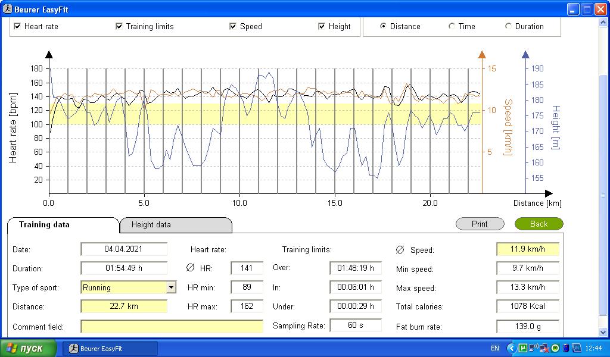The height and width of the screenshot is (357, 610).
Task: Click the Speed [km/h] axis label
Action: [x=508, y=127]
